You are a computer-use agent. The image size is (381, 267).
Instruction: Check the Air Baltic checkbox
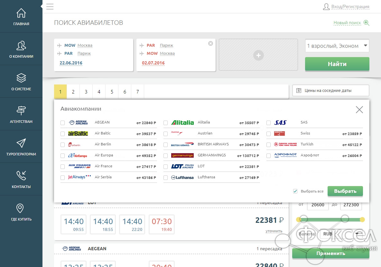[x=63, y=133]
